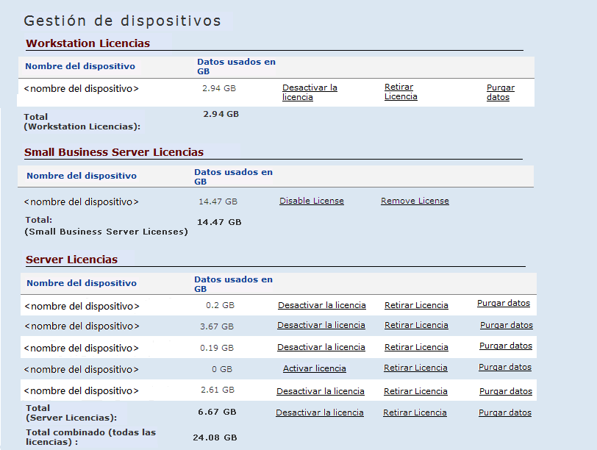
Task: Click Purgar datos for the Workstation device
Action: click(500, 92)
